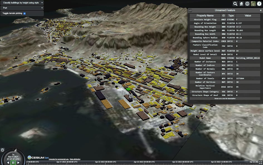Image resolution: width=263 pixels, height=165 pixels.
Task: Pause the animation clock
Action: (13, 162)
